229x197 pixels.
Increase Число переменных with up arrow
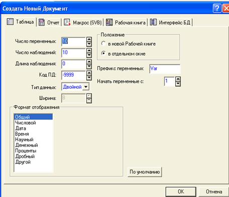[x=89, y=40]
